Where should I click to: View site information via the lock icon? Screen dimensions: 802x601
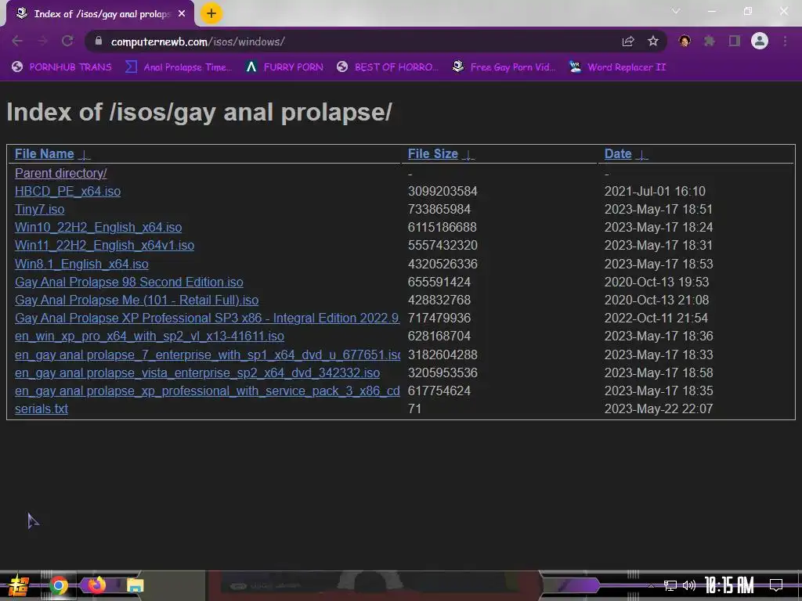[99, 41]
